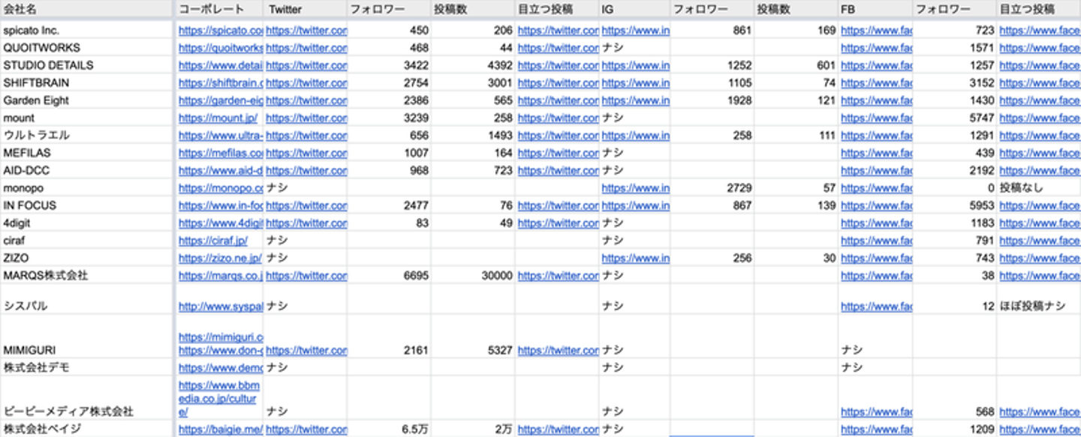1081x437 pixels.
Task: Select the post count cell 30000
Action: 473,275
